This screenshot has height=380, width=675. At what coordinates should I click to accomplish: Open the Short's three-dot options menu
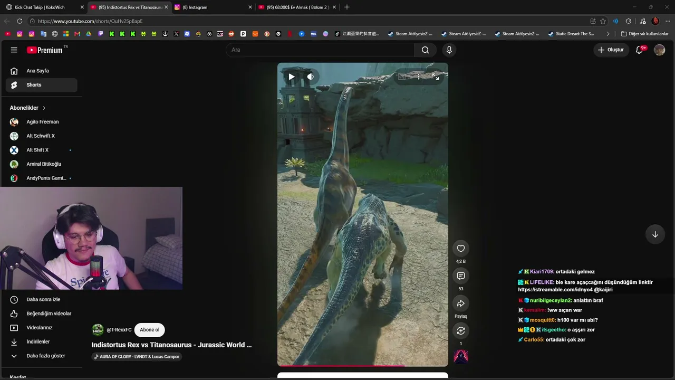(419, 77)
